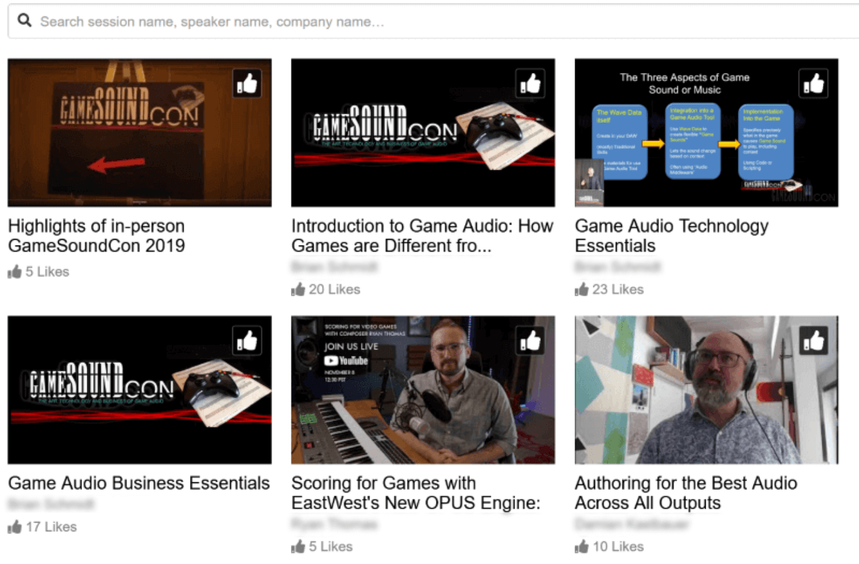
Task: Click the small thumb icon beside 23 Likes
Action: point(582,289)
